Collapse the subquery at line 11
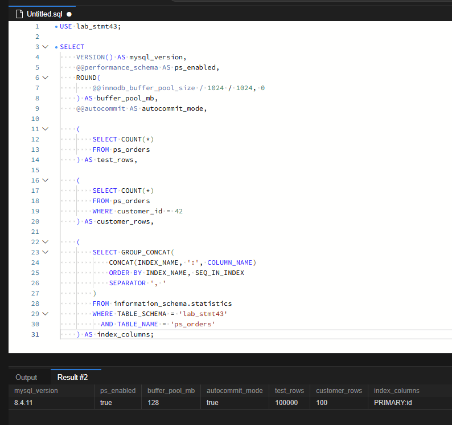 coord(46,129)
